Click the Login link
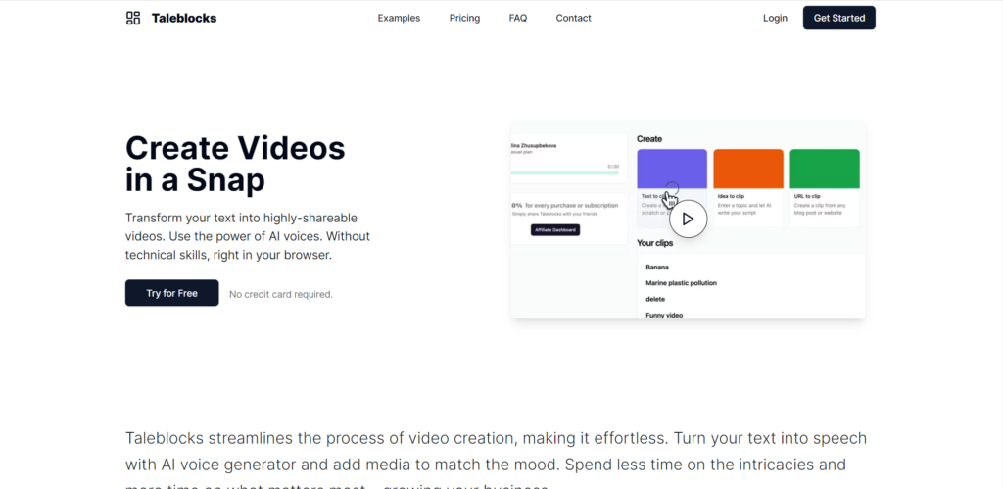Image resolution: width=1003 pixels, height=489 pixels. tap(775, 18)
